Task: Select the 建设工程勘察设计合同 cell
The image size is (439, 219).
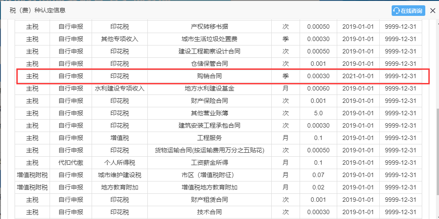Action: coord(209,51)
